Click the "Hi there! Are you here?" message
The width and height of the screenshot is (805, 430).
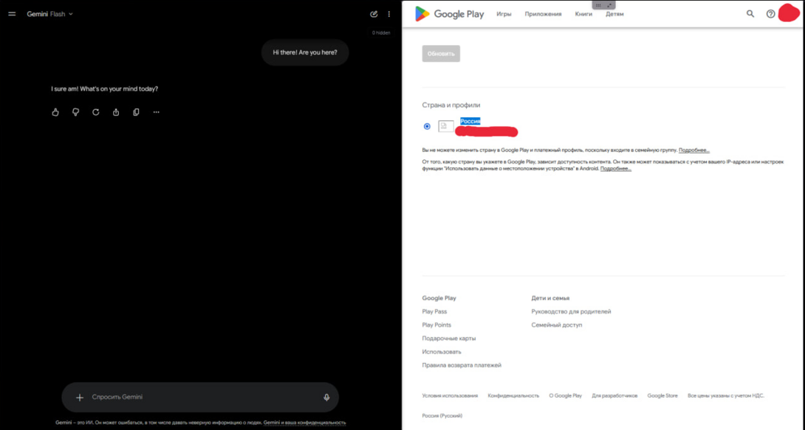(x=305, y=52)
